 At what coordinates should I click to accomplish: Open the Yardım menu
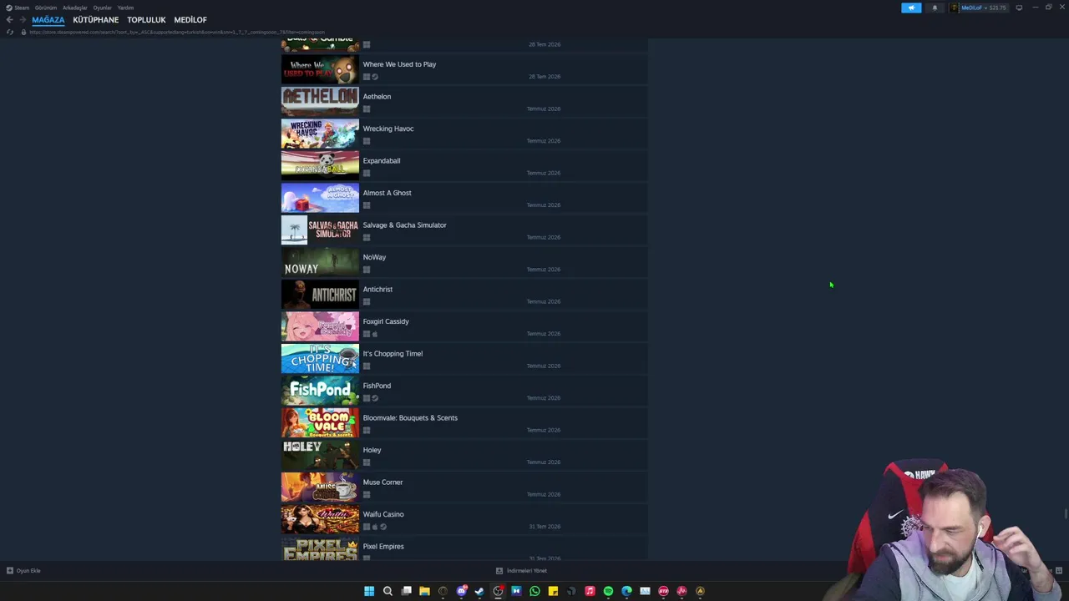(125, 8)
